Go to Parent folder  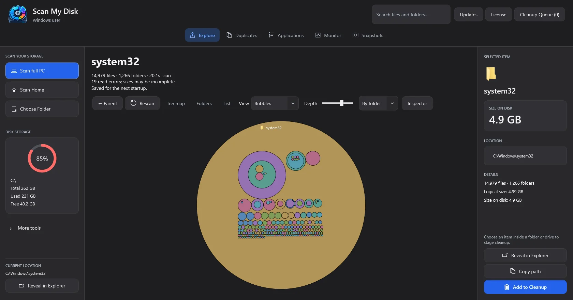(x=107, y=103)
